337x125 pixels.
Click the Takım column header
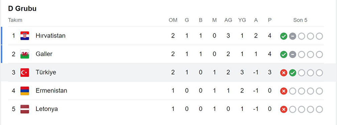coord(15,20)
